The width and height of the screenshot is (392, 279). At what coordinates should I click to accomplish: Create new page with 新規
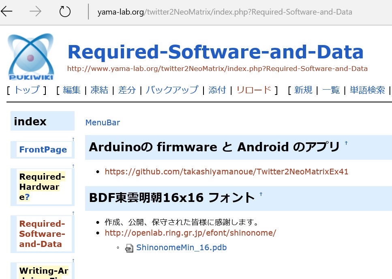point(303,90)
